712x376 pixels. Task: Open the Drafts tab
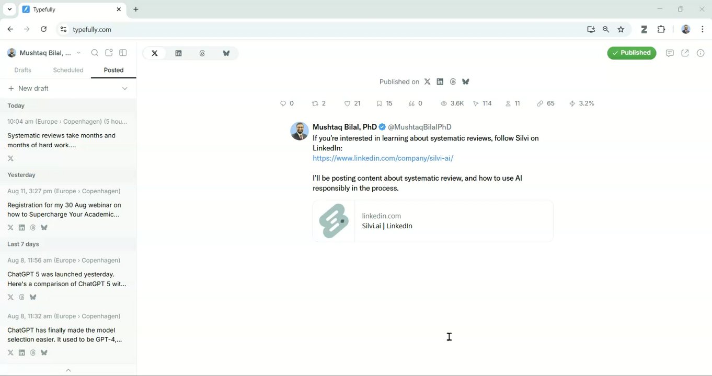(x=22, y=70)
